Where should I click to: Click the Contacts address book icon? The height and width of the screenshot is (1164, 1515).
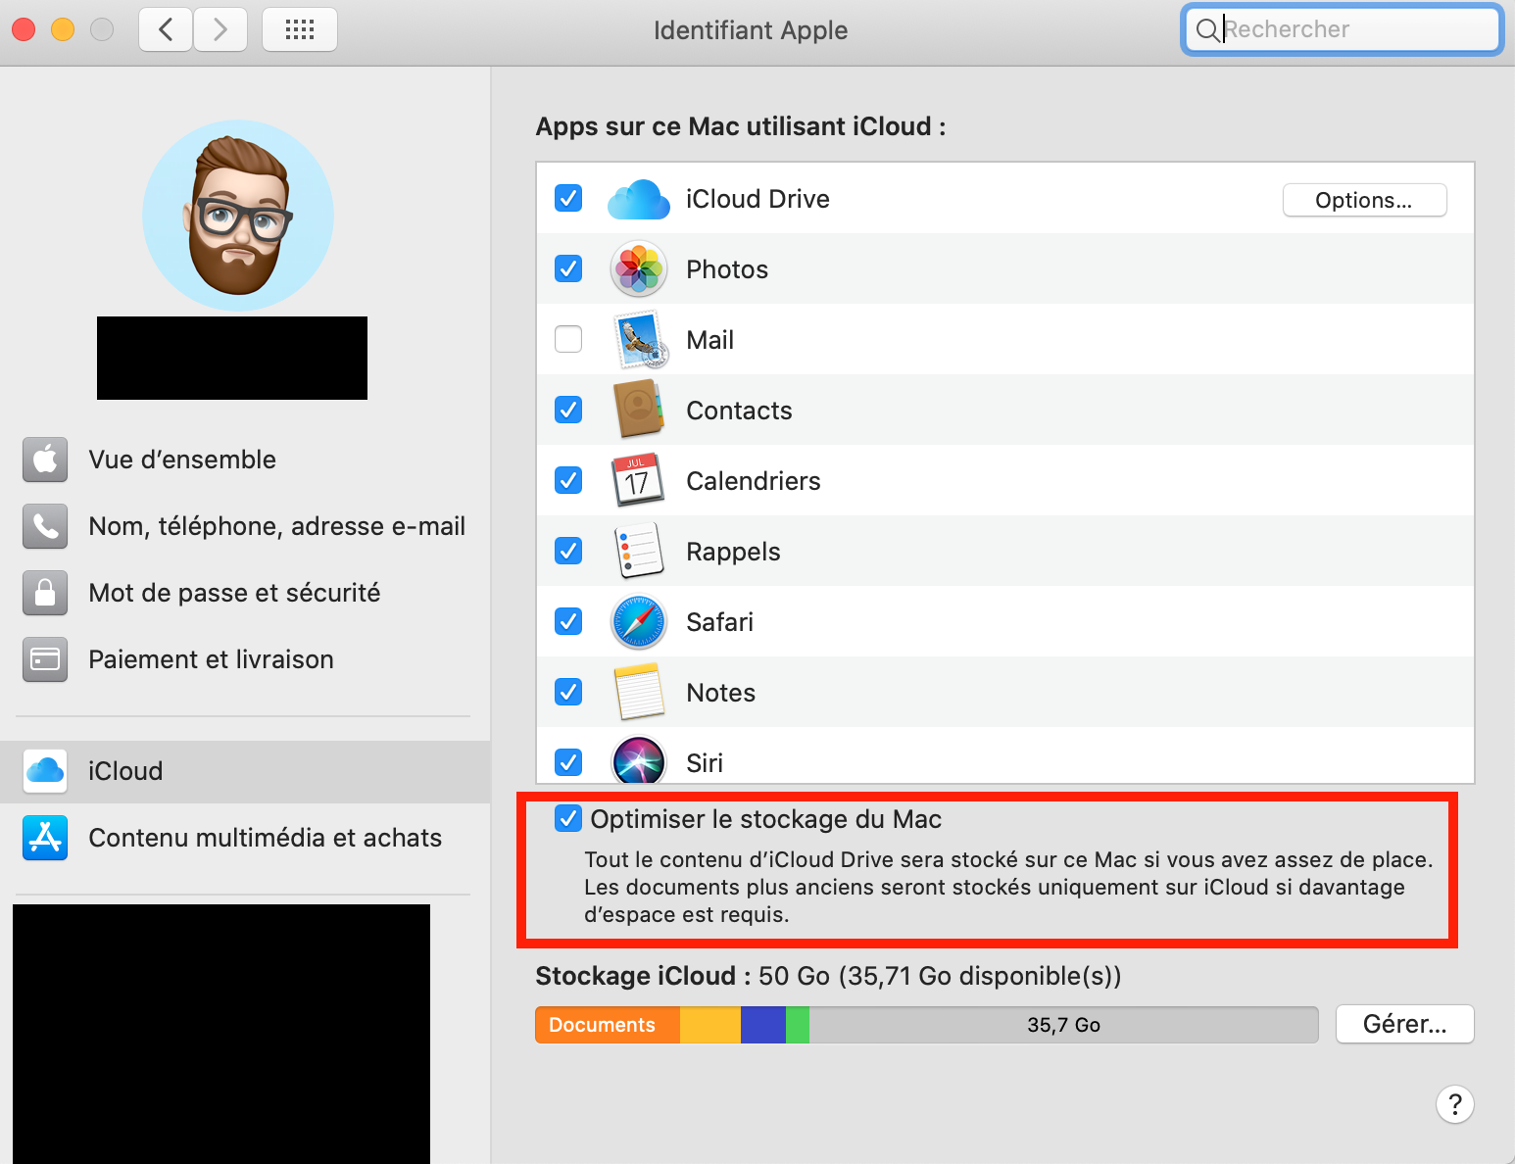pyautogui.click(x=639, y=410)
